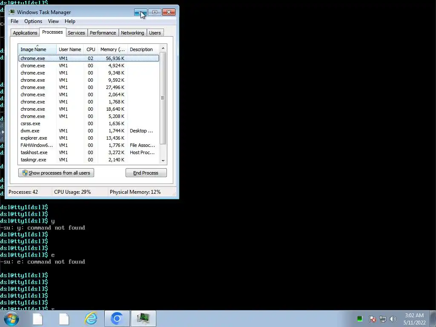Click the process list scroll down arrow
The width and height of the screenshot is (436, 327).
(x=163, y=161)
